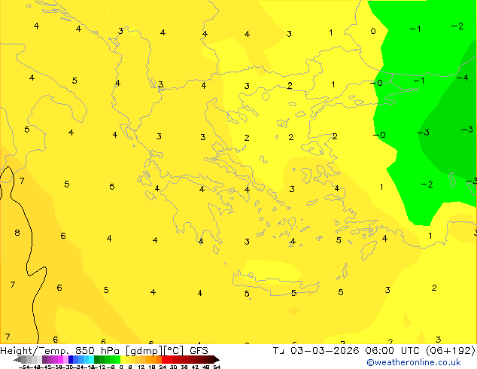This screenshot has height=369, width=477.
Task: Click the temperature value -4 on the map
Action: pos(463,78)
